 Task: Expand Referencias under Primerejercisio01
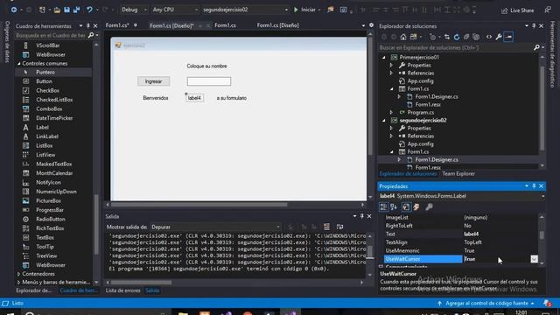point(391,73)
